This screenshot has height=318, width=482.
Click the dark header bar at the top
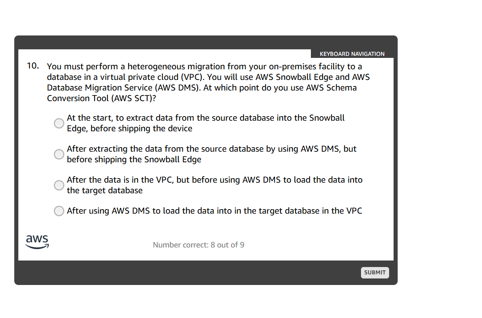tap(163, 42)
